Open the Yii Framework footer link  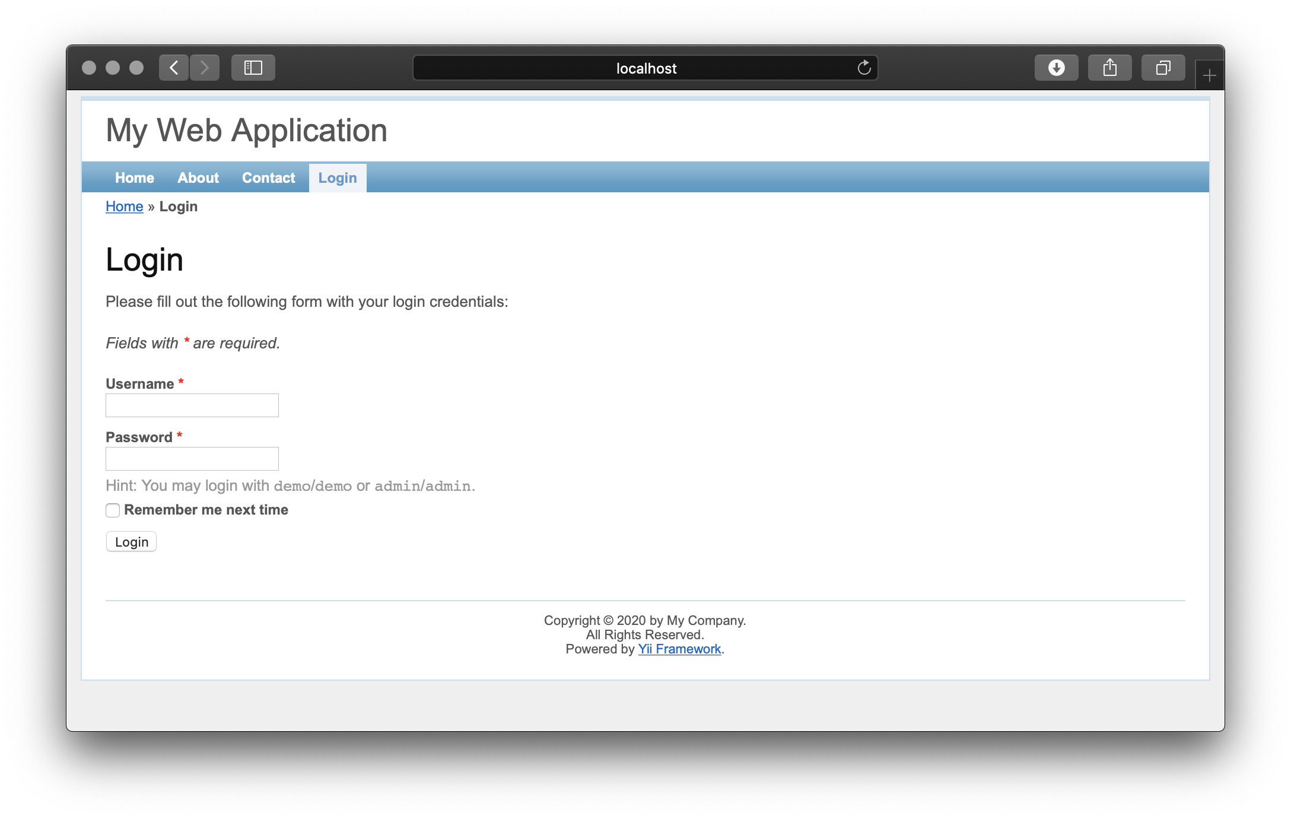tap(679, 649)
